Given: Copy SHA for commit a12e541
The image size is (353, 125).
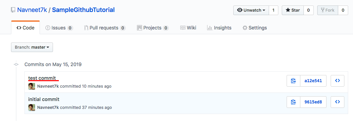Looking at the screenshot, I should pos(293,81).
